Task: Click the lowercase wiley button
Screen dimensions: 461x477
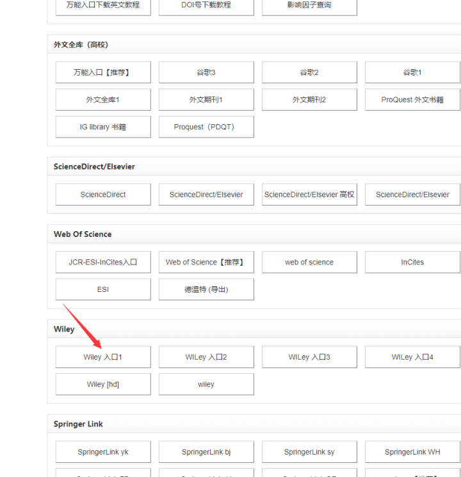Action: click(206, 384)
